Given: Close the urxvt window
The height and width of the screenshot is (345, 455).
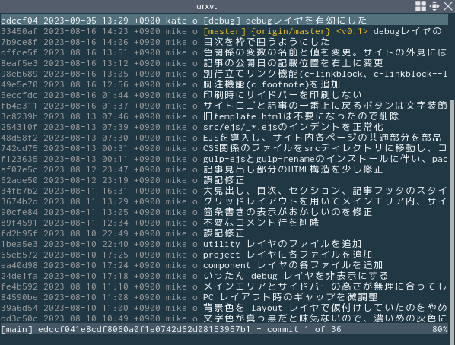Looking at the screenshot, I should 447,6.
